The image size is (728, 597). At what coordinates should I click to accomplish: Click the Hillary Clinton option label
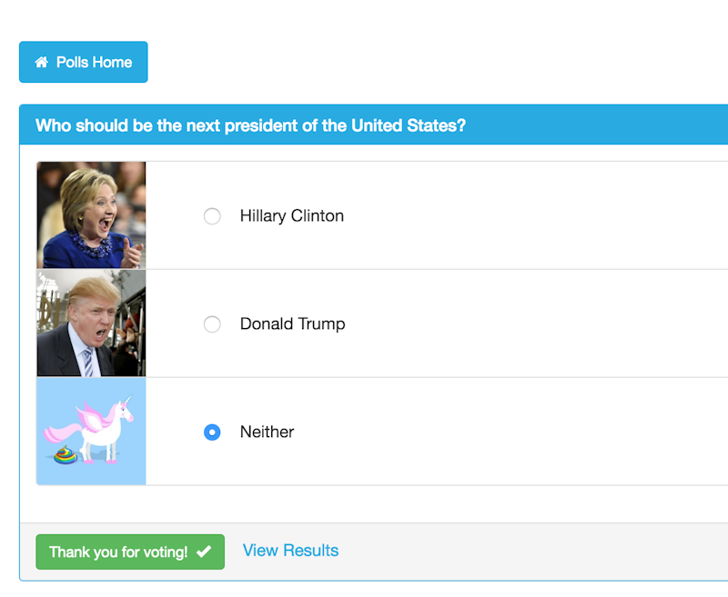[x=292, y=216]
